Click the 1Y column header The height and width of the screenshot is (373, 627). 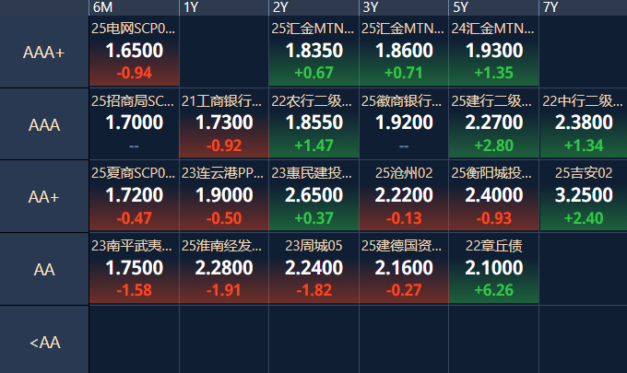223,7
